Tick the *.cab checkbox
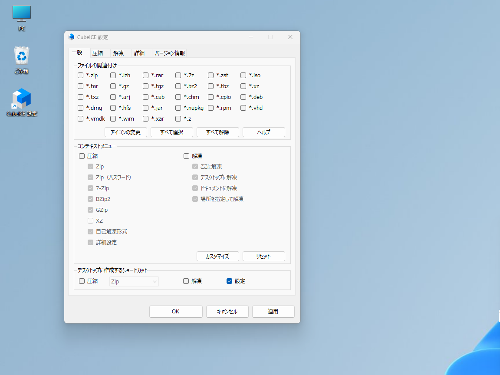Image resolution: width=500 pixels, height=375 pixels. pos(145,97)
